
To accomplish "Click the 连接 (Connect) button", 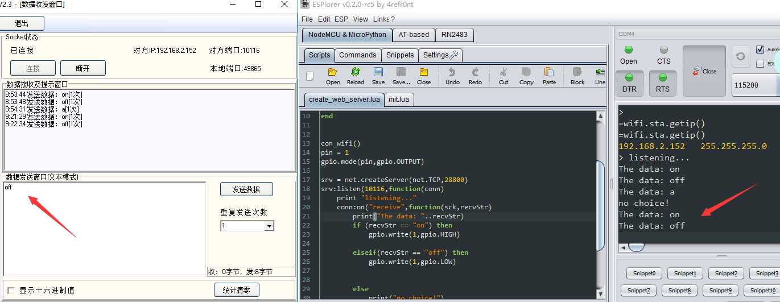I will tap(33, 68).
